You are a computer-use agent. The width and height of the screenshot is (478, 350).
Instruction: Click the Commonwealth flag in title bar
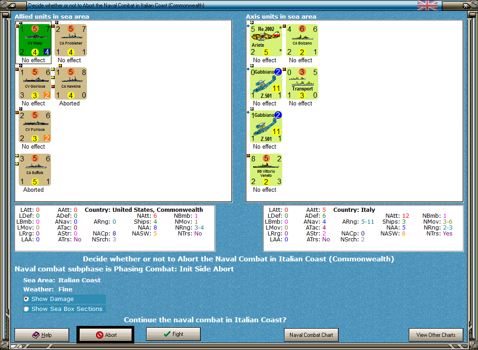pos(427,5)
